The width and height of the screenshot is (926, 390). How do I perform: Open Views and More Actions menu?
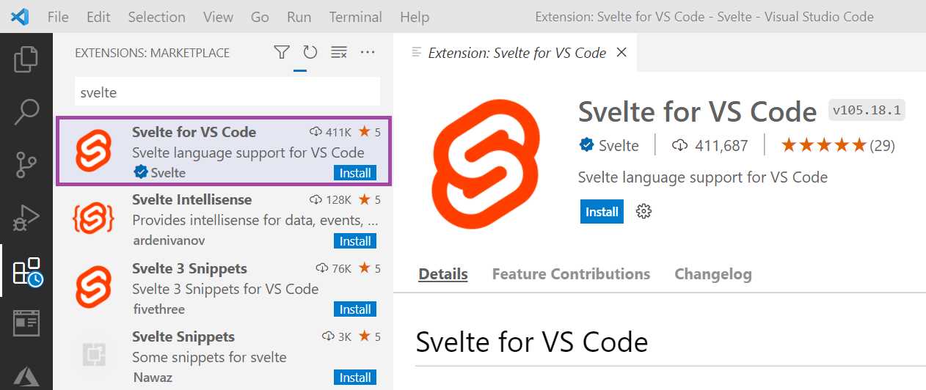click(x=368, y=53)
